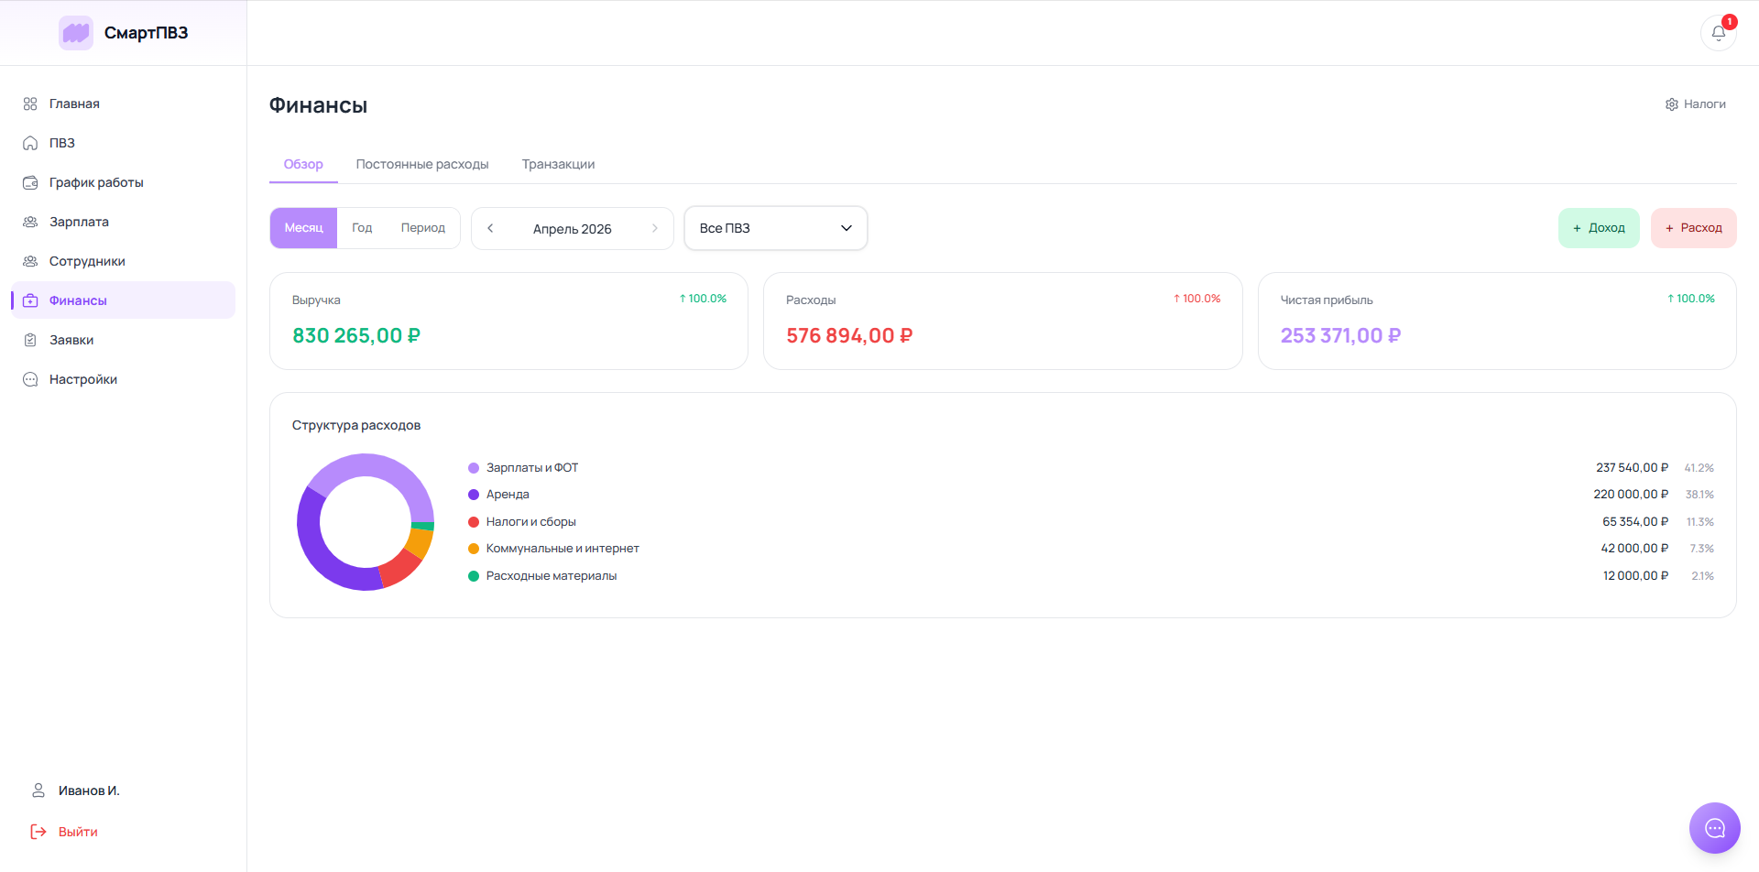Expand the Все ПВЗ dropdown

775,228
